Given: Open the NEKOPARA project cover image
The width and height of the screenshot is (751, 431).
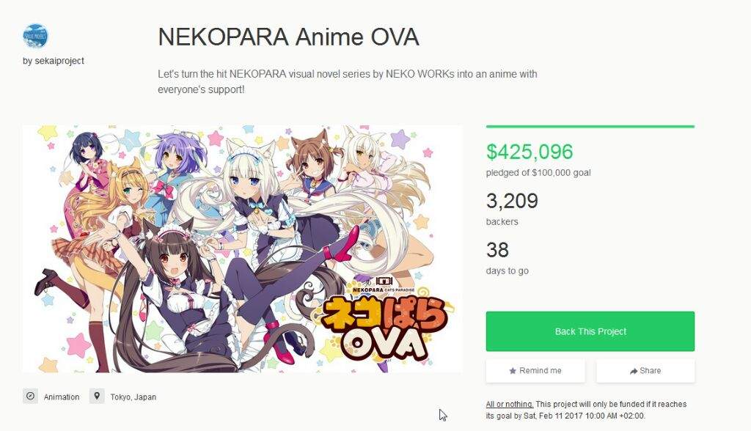Looking at the screenshot, I should 242,249.
